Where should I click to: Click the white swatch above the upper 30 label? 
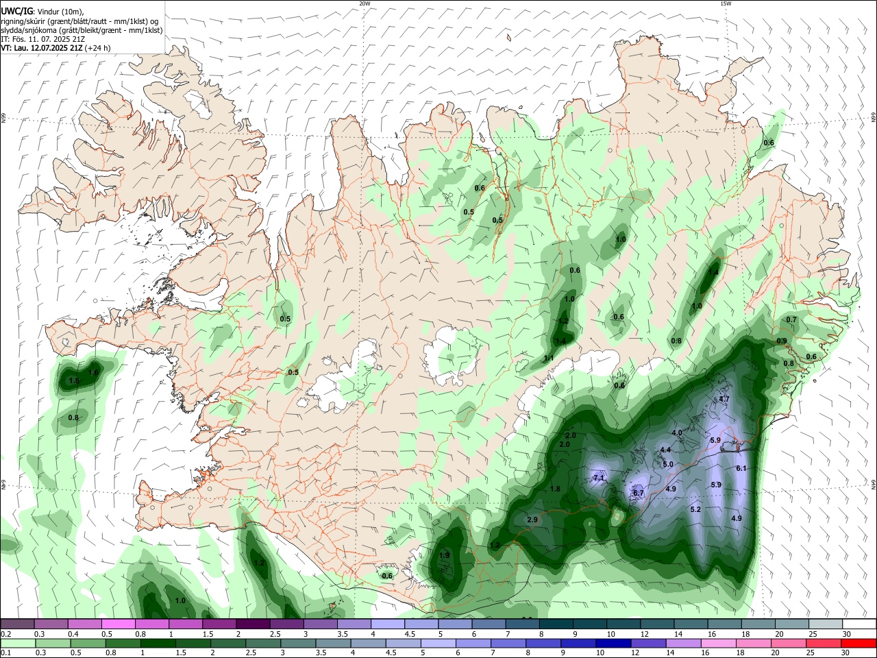click(x=859, y=624)
